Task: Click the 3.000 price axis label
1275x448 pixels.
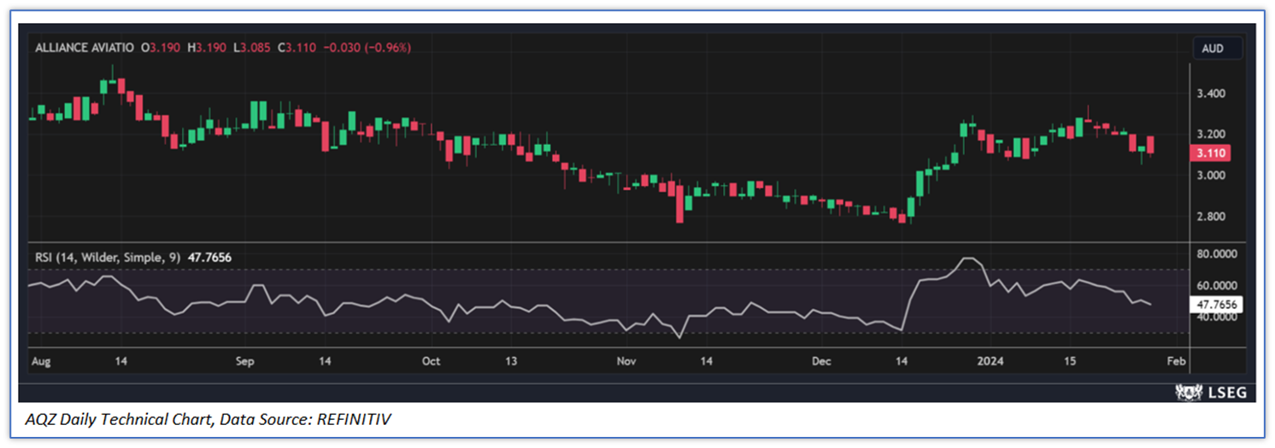Action: (1211, 176)
